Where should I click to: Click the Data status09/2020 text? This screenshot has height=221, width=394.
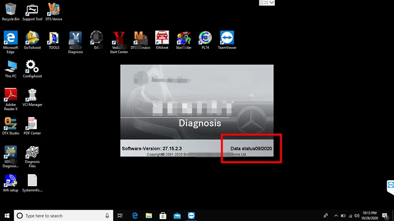pyautogui.click(x=251, y=149)
